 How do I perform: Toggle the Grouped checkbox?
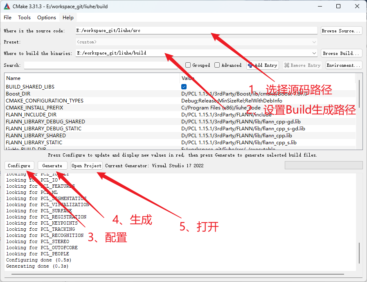point(188,65)
